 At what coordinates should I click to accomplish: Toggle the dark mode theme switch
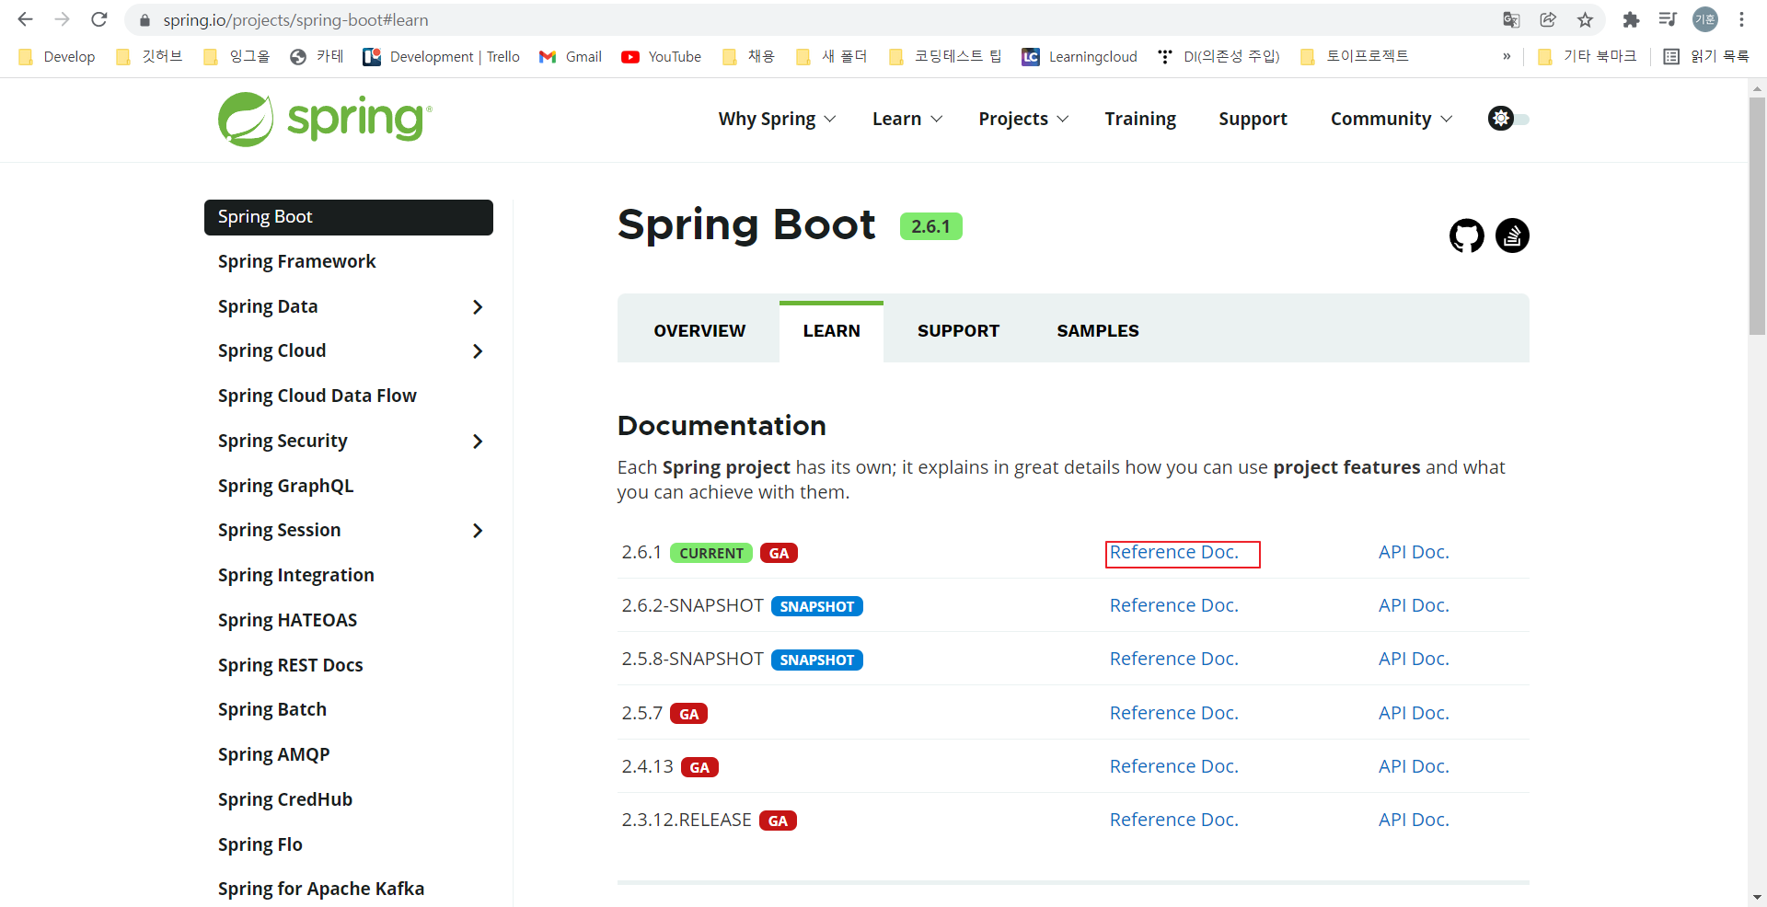pos(1508,119)
